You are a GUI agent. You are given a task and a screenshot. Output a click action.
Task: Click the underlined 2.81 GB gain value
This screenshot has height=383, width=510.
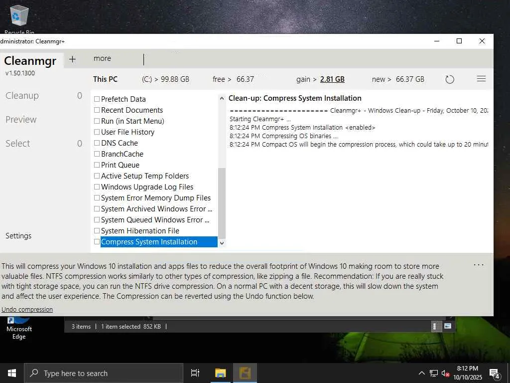(332, 79)
